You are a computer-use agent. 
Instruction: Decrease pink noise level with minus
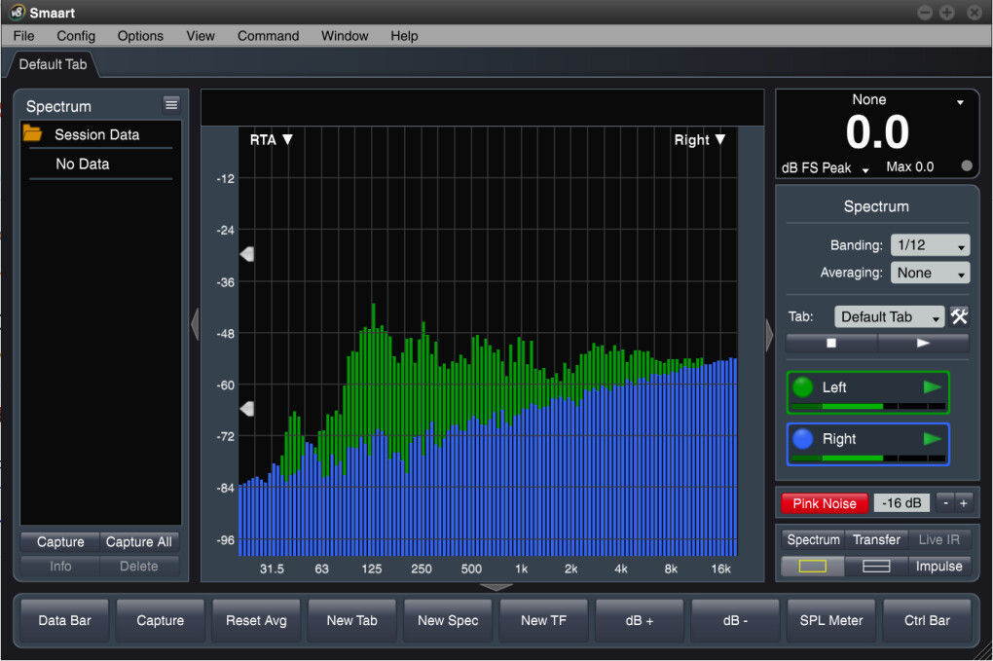pos(945,503)
